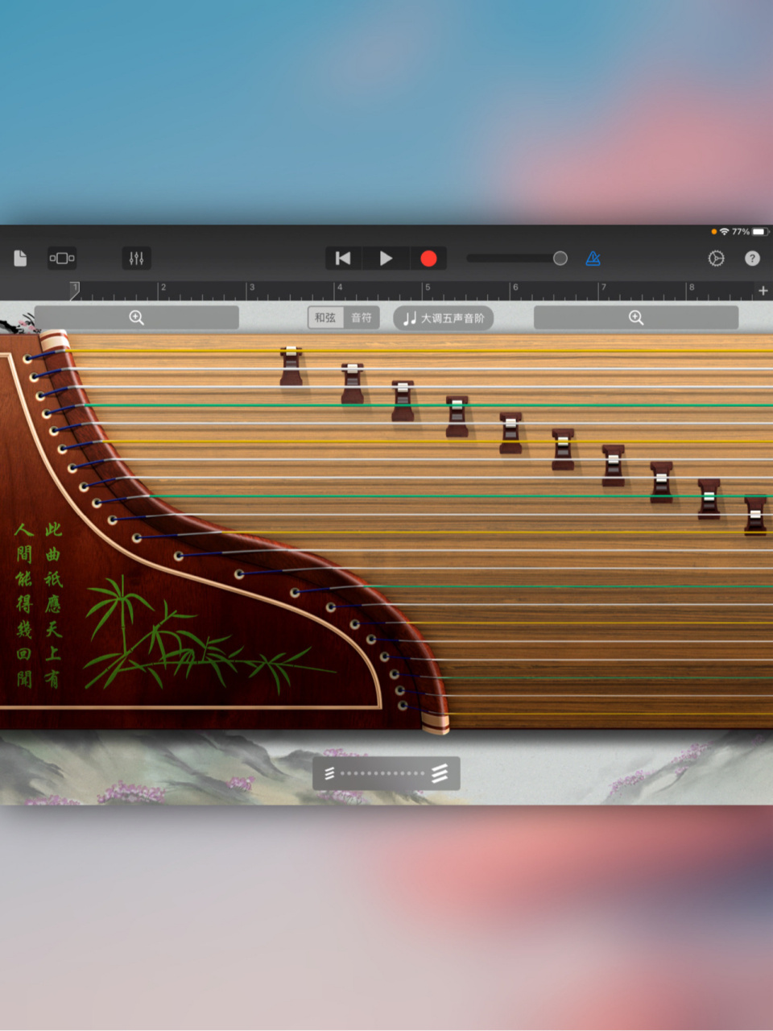Open 大调五声音阶 scale selector
Viewport: 773px width, 1031px height.
(x=444, y=318)
